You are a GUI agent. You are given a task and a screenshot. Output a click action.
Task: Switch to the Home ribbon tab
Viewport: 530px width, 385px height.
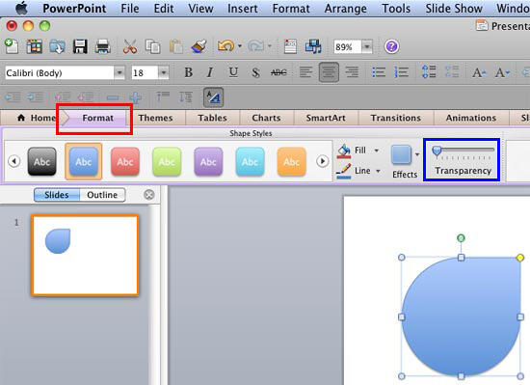click(37, 118)
